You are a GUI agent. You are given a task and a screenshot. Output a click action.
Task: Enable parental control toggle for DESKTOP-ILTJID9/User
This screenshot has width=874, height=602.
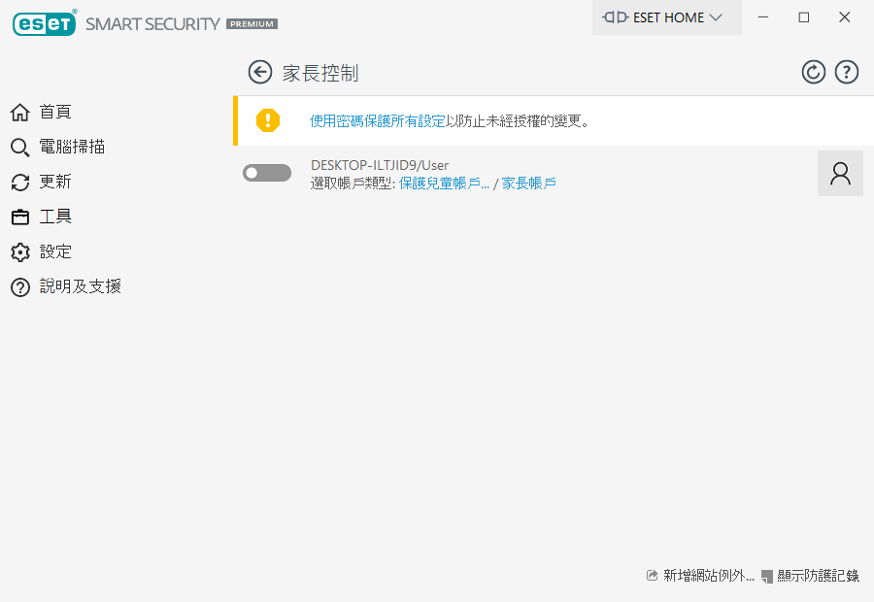coord(267,173)
